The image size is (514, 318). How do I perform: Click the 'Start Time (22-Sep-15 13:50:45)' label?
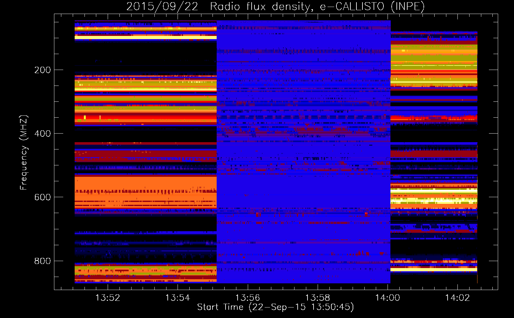point(275,307)
